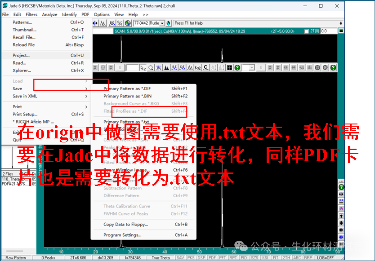
Task: Open the Options menu
Action: coord(102,14)
